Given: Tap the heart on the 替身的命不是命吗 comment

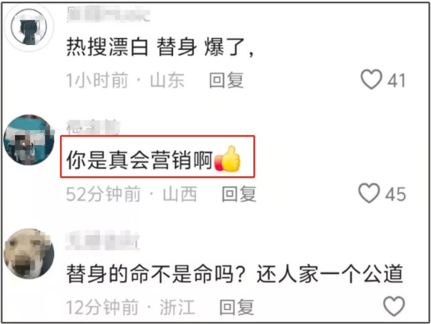Looking at the screenshot, I should (x=394, y=306).
